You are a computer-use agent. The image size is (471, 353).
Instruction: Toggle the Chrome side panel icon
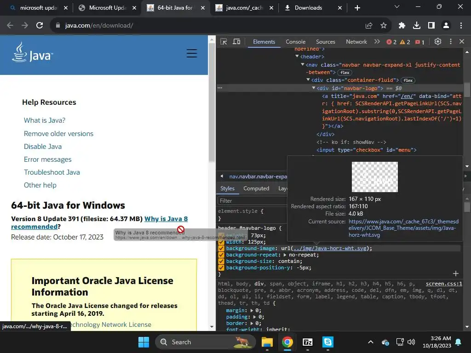coord(431,26)
